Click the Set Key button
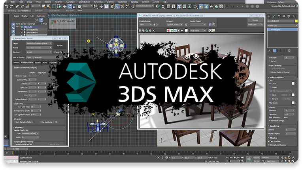 click(x=257, y=161)
